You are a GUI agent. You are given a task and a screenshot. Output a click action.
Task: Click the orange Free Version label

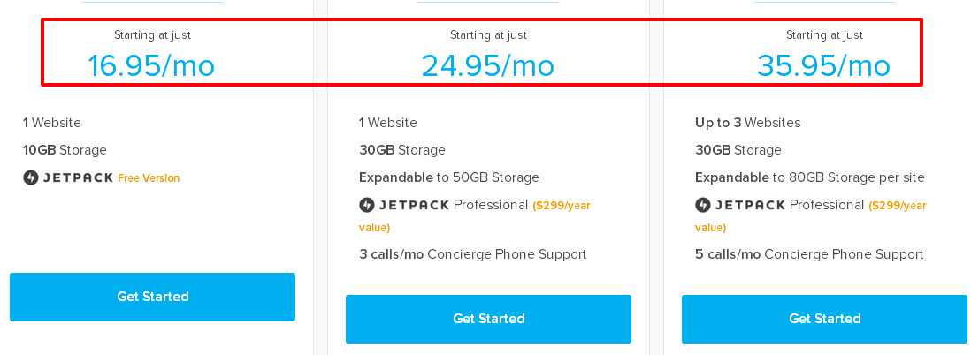coord(149,178)
